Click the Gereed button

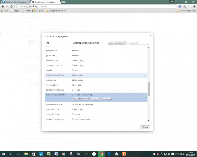pyautogui.click(x=145, y=127)
